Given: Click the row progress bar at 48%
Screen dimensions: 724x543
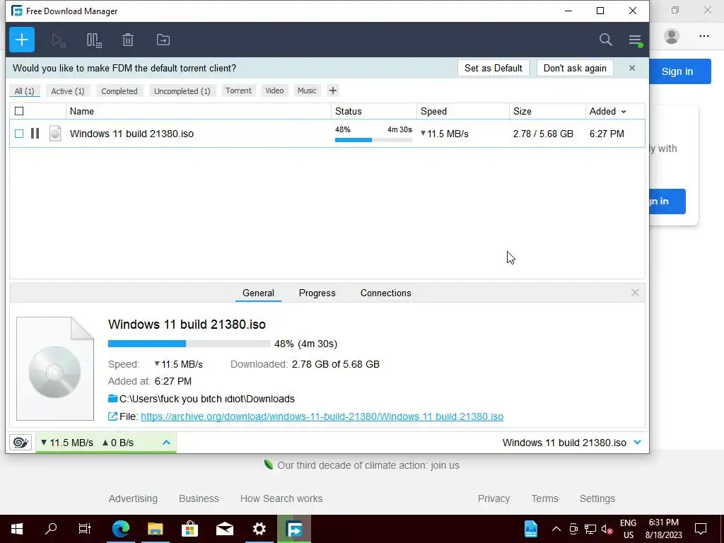Looking at the screenshot, I should point(373,139).
